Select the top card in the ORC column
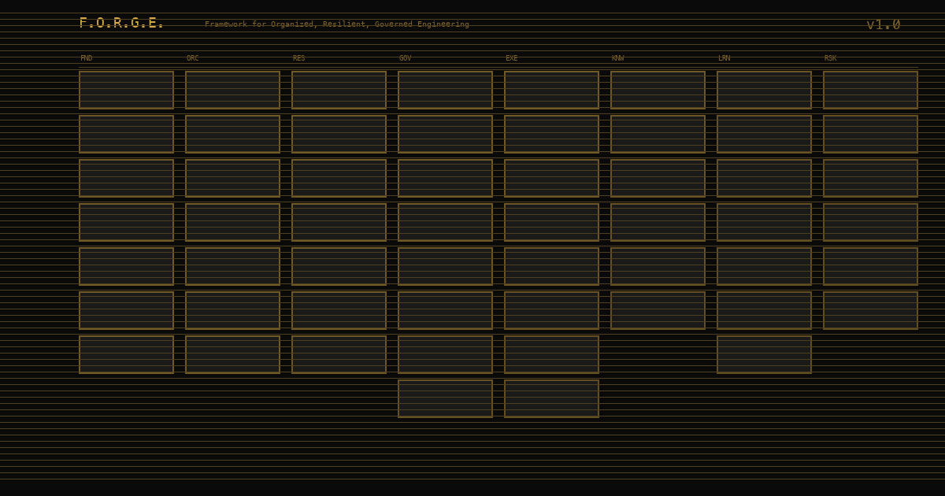 232,89
